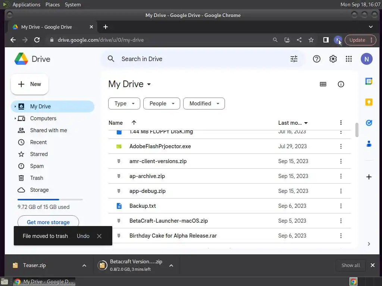Image resolution: width=382 pixels, height=286 pixels.
Task: Open Google Keep side panel icon
Action: tap(369, 102)
